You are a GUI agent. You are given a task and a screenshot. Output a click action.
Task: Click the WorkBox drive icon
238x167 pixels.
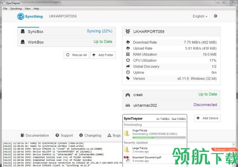point(23,42)
